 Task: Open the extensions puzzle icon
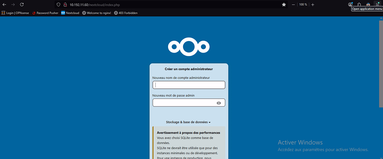[359, 4]
